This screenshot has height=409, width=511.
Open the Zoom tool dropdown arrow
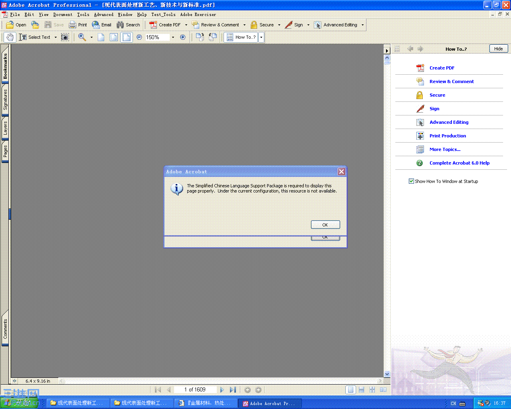(91, 37)
